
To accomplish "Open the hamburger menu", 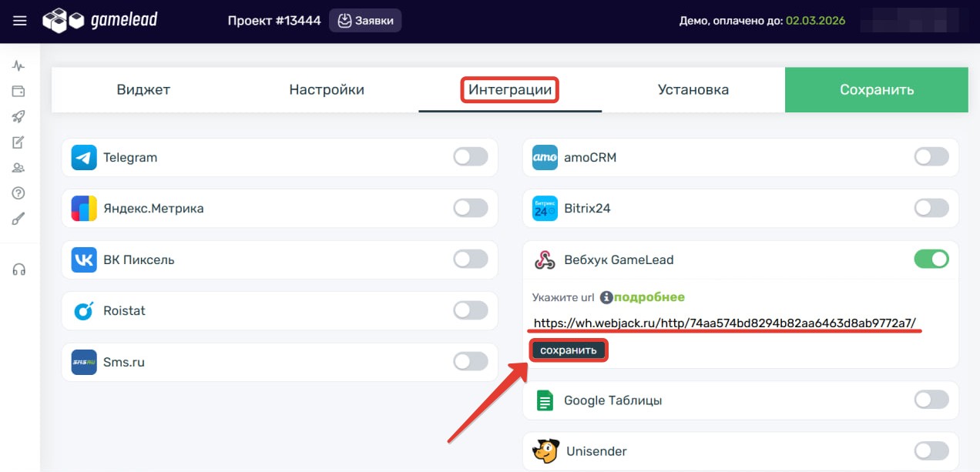I will 20,21.
